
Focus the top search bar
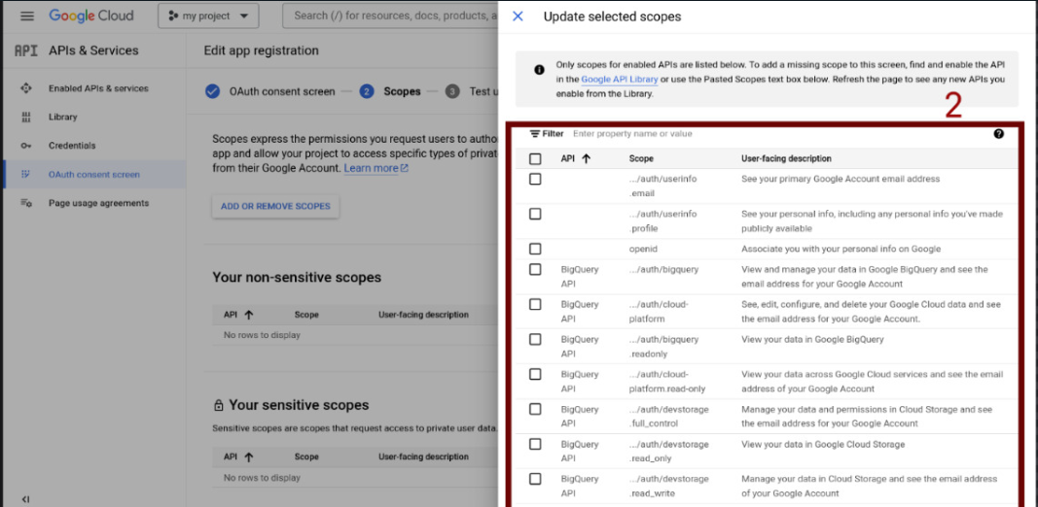tap(390, 16)
